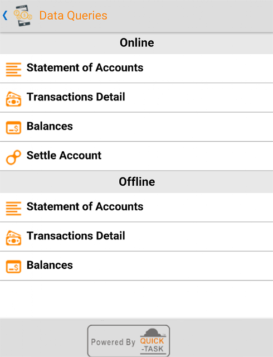Click the Settle Account linked circles icon
Image resolution: width=273 pixels, height=357 pixels.
[13, 157]
